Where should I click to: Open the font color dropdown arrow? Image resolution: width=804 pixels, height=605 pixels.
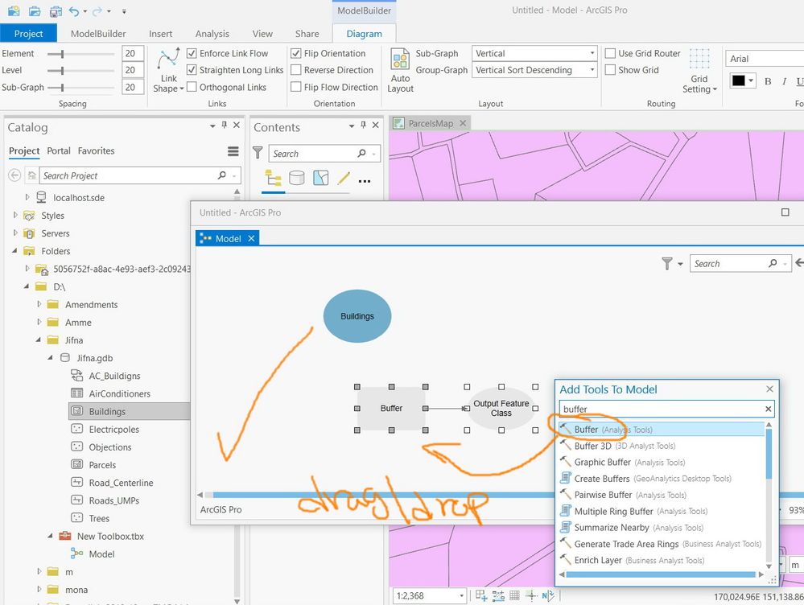751,81
